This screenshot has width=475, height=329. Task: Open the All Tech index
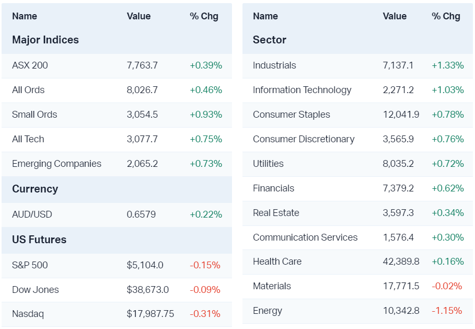click(28, 139)
